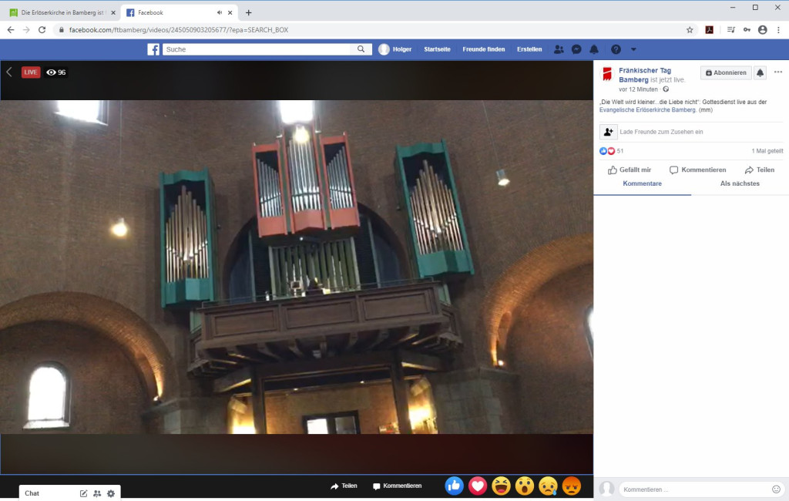Click Teilen in sidebar

pyautogui.click(x=760, y=170)
